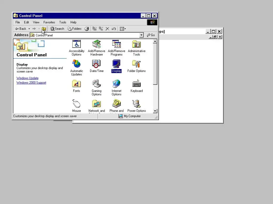Select the Keyboard icon
The image size is (273, 204).
coord(136,86)
